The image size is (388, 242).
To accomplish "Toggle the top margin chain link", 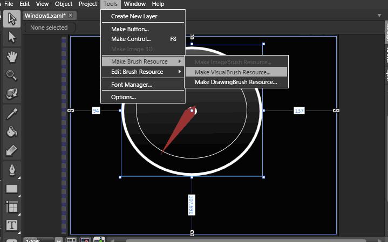I will pos(192,37).
